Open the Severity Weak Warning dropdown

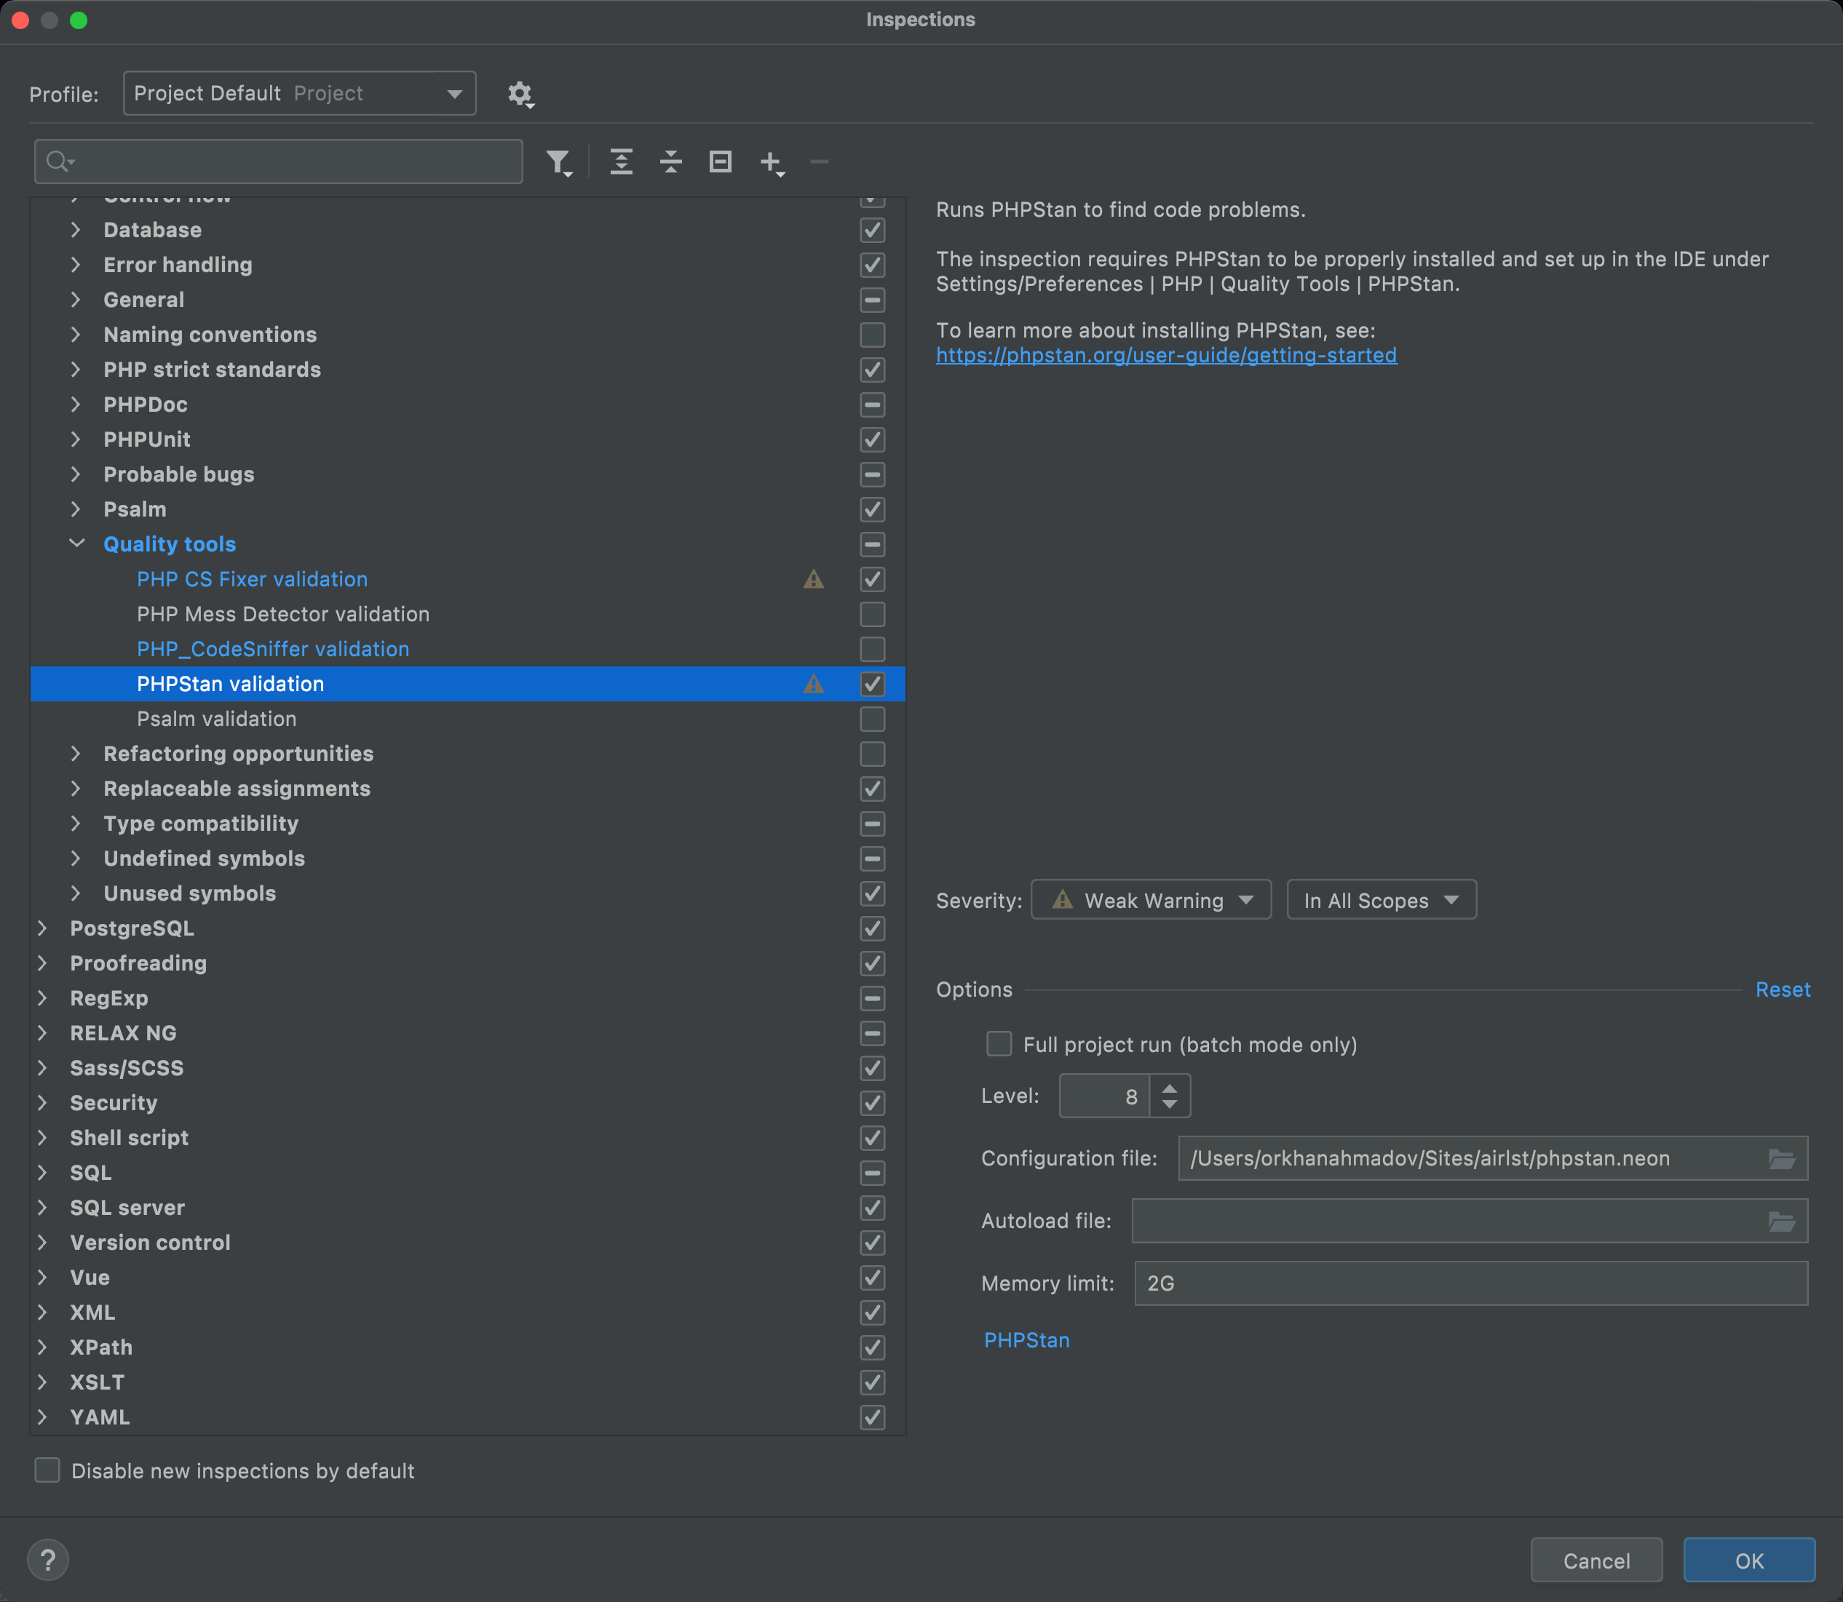point(1151,900)
